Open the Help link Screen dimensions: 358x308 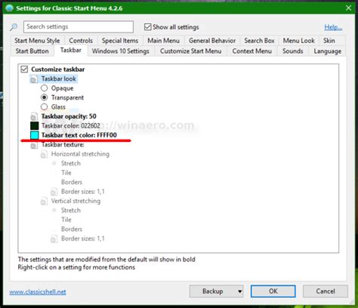tap(333, 27)
